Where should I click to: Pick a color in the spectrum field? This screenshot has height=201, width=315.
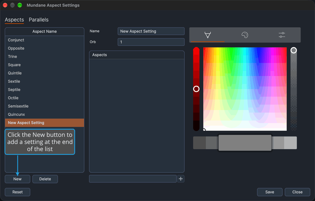pos(245,89)
